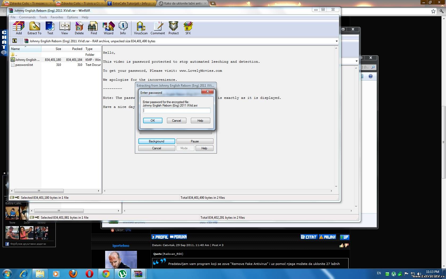Click the thumbs up icon on post #3

click(341, 245)
